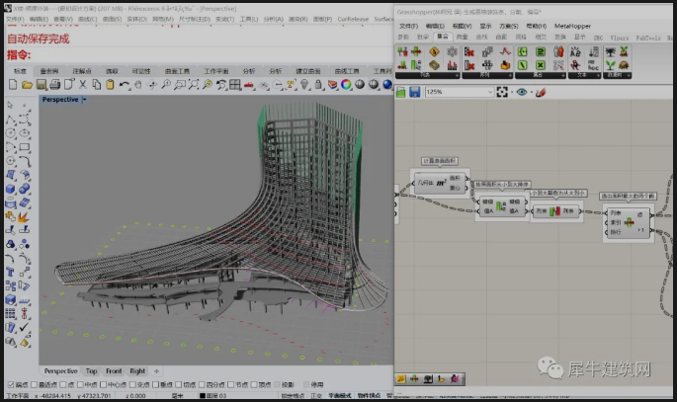Open the dropdown dot next to Grasshopper eye icon

pyautogui.click(x=531, y=92)
